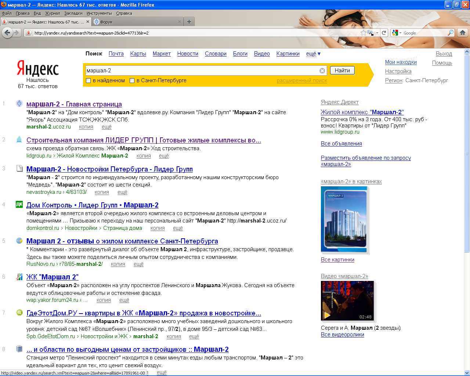Enable the «в Санкт-Петербурге» checkbox
This screenshot has height=376, width=470.
[x=132, y=81]
